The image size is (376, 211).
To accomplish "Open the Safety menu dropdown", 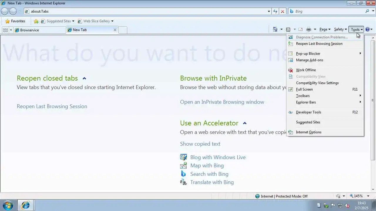I will pos(340,29).
